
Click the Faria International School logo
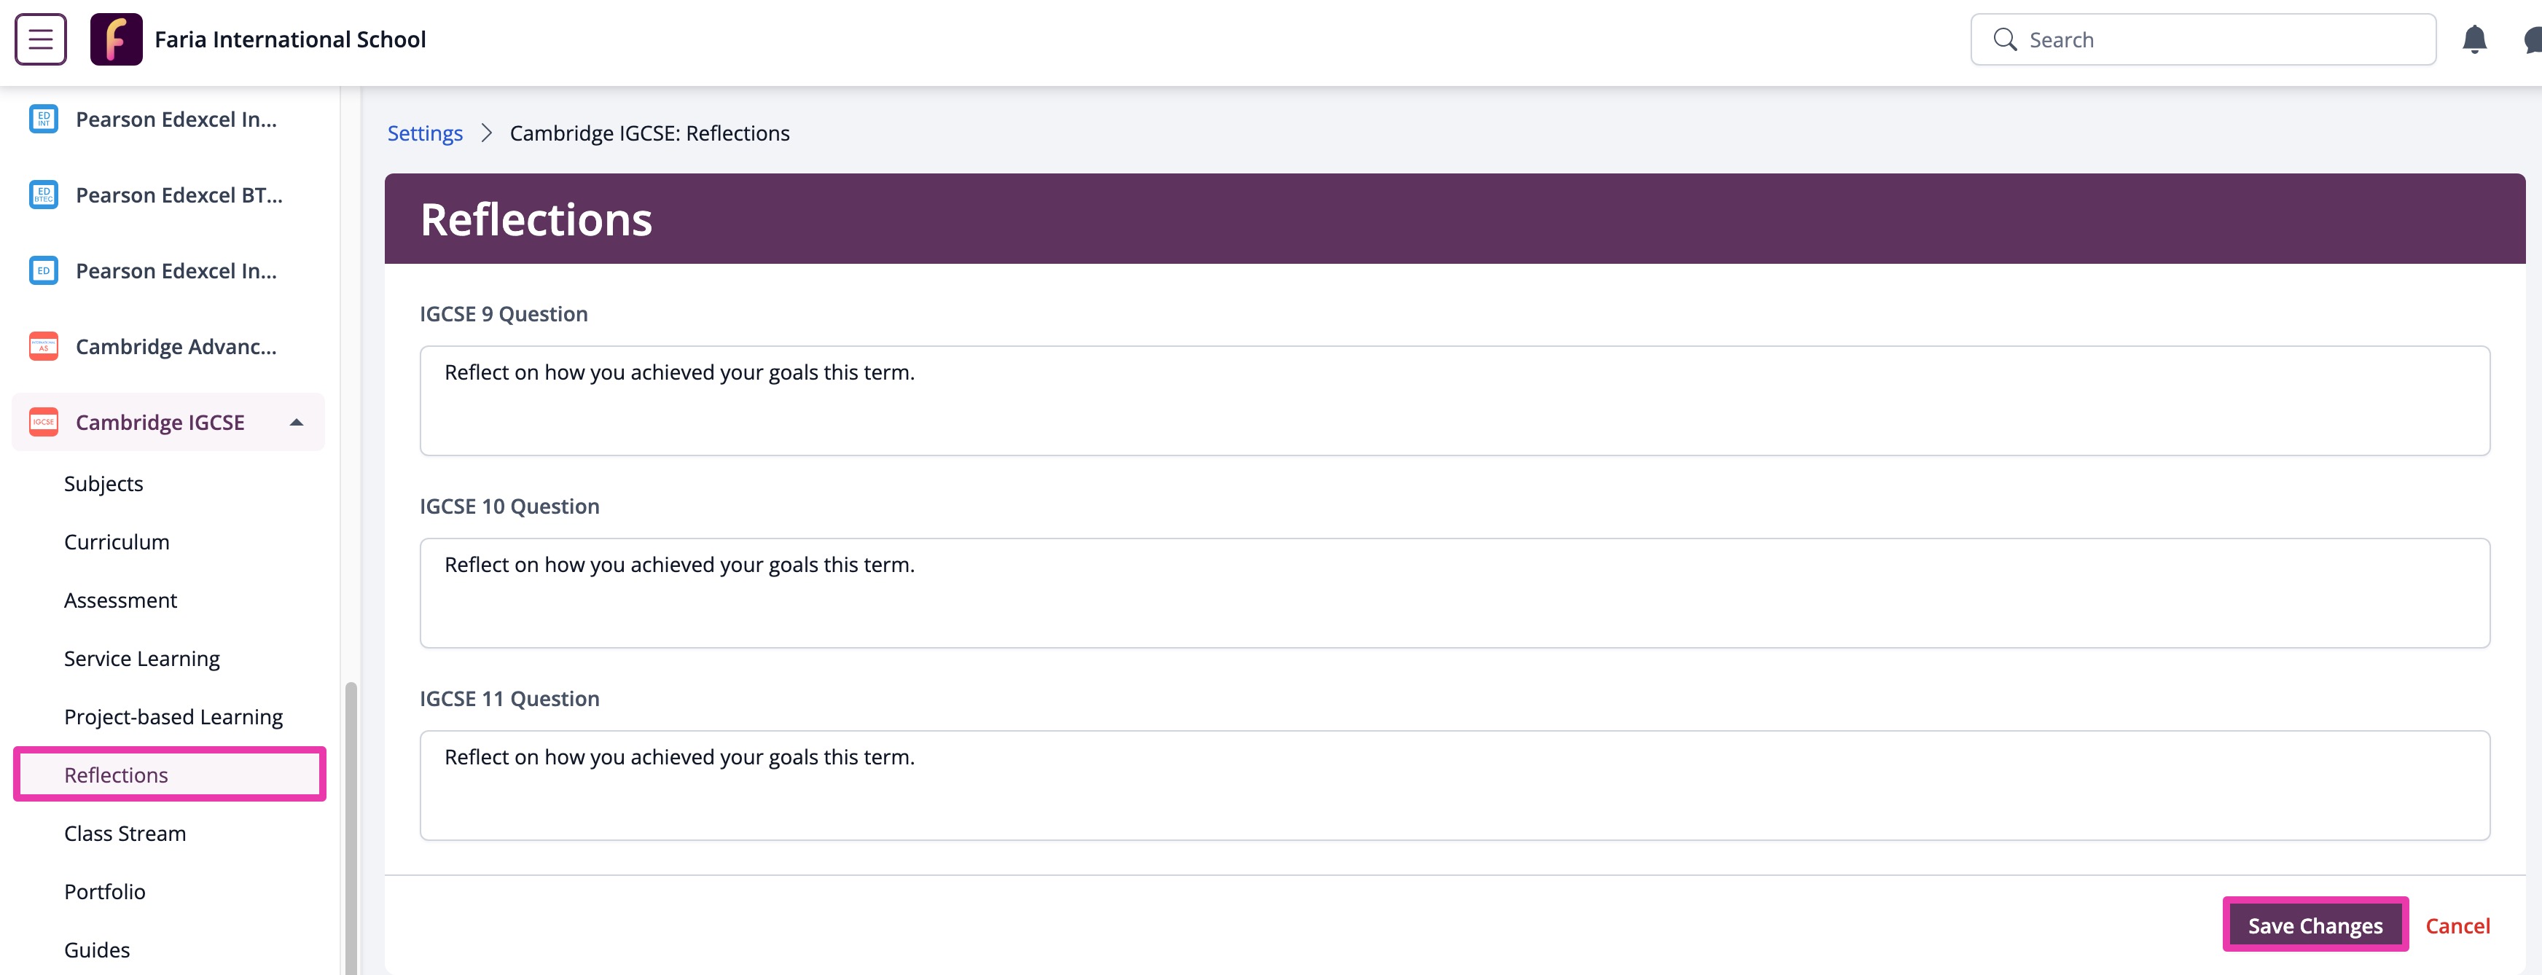pos(117,39)
